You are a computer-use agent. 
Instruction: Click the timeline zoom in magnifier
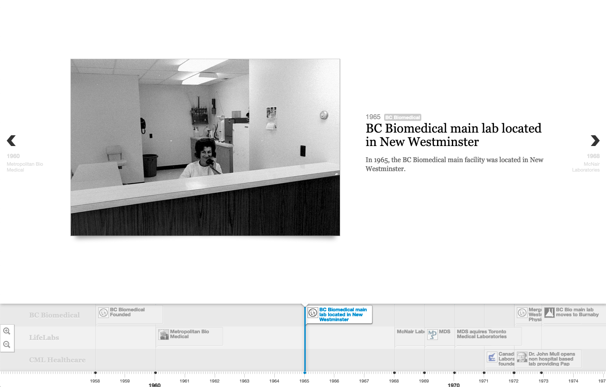coord(7,331)
